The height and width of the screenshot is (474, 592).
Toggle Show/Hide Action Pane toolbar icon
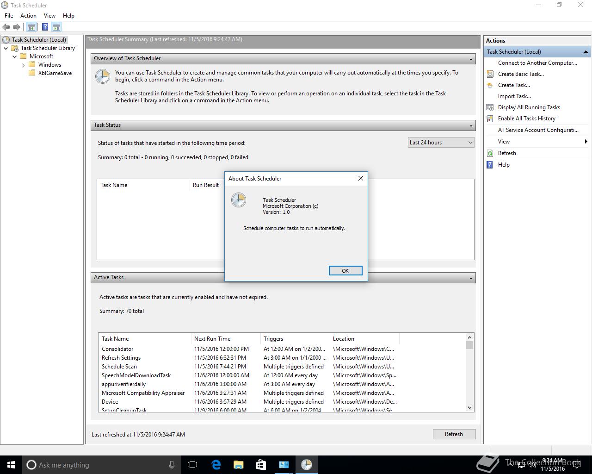56,27
